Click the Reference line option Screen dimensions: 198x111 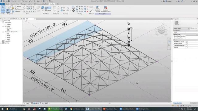tap(19, 9)
